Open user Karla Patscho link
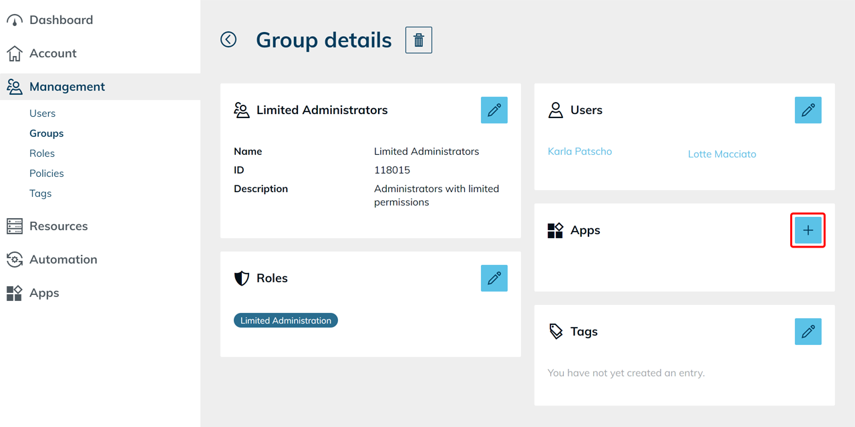Screen dimensions: 855x427 click(580, 151)
